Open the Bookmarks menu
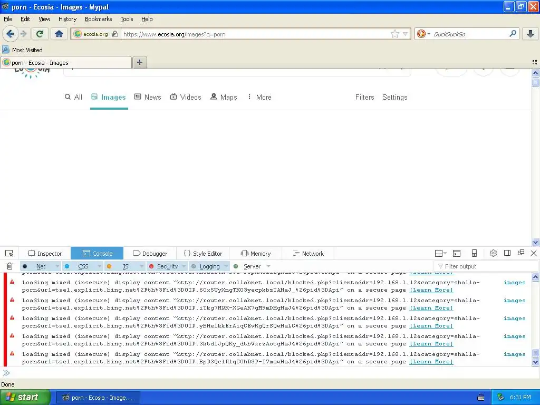This screenshot has width=540, height=405. 98,19
